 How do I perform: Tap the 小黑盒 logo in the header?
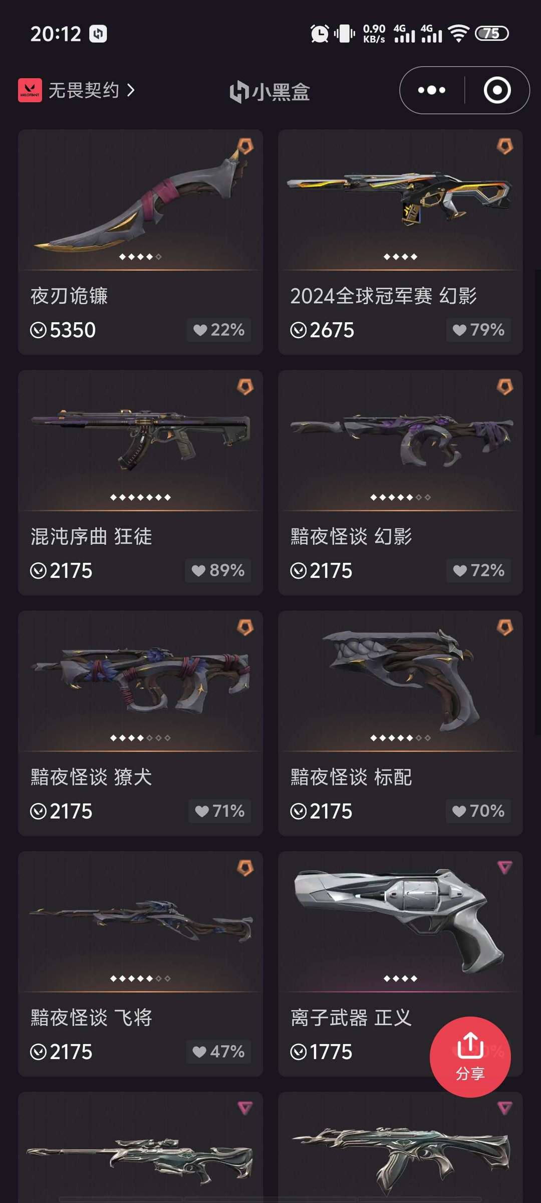tap(269, 92)
